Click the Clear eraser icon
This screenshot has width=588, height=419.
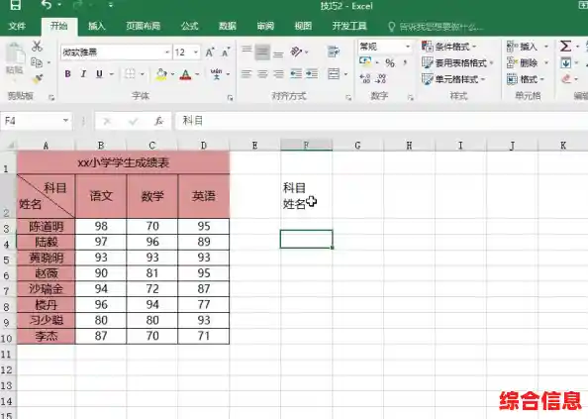click(566, 79)
